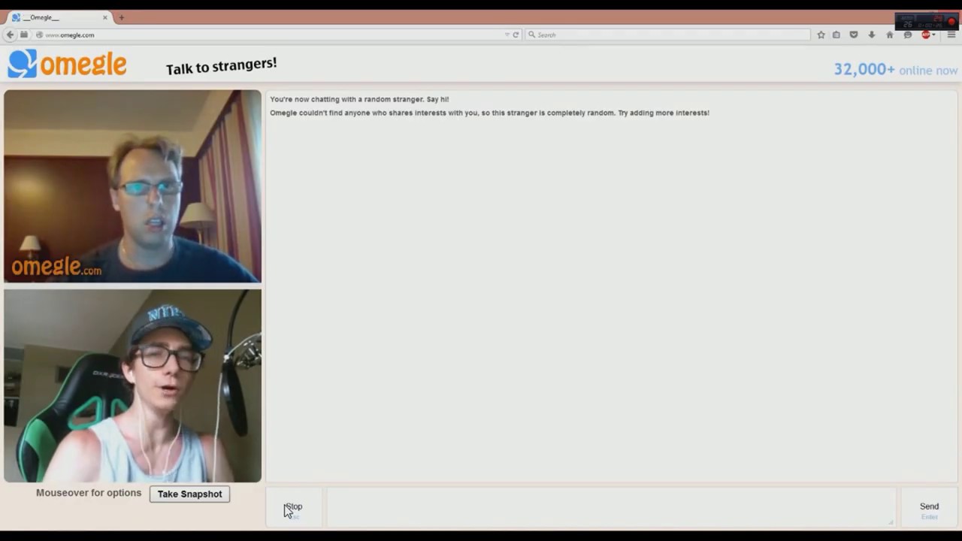Click the Adblock Plus icon
Image resolution: width=962 pixels, height=541 pixels.
(x=925, y=35)
